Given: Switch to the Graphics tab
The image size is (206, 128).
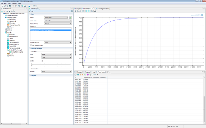Looking at the screenshot, I should [78, 9].
